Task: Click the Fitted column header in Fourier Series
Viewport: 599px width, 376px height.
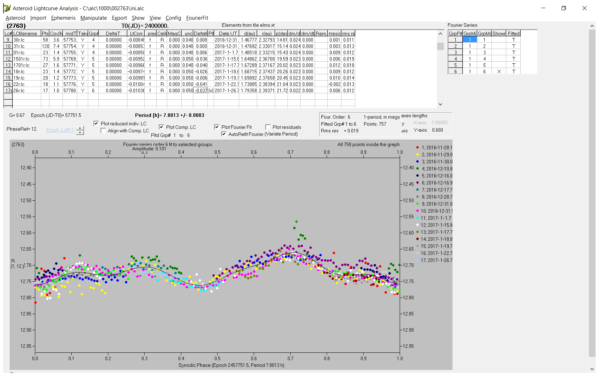Action: [514, 33]
